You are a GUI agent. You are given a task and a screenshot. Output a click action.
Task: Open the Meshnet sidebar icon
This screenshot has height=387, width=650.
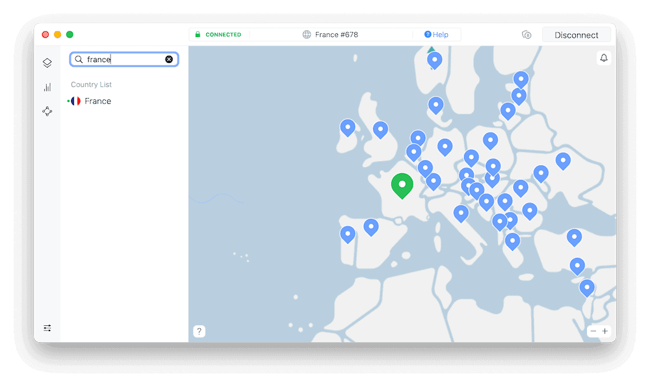coord(47,111)
